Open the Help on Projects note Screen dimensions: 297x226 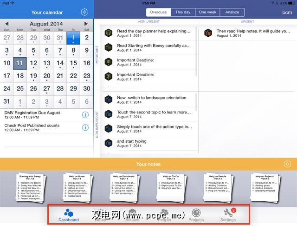tap(265, 187)
